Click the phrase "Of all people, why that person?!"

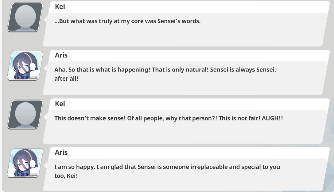point(172,118)
